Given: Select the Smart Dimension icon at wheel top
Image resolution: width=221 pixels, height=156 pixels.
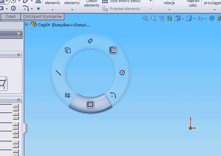Looking at the screenshot, I should point(90,41).
